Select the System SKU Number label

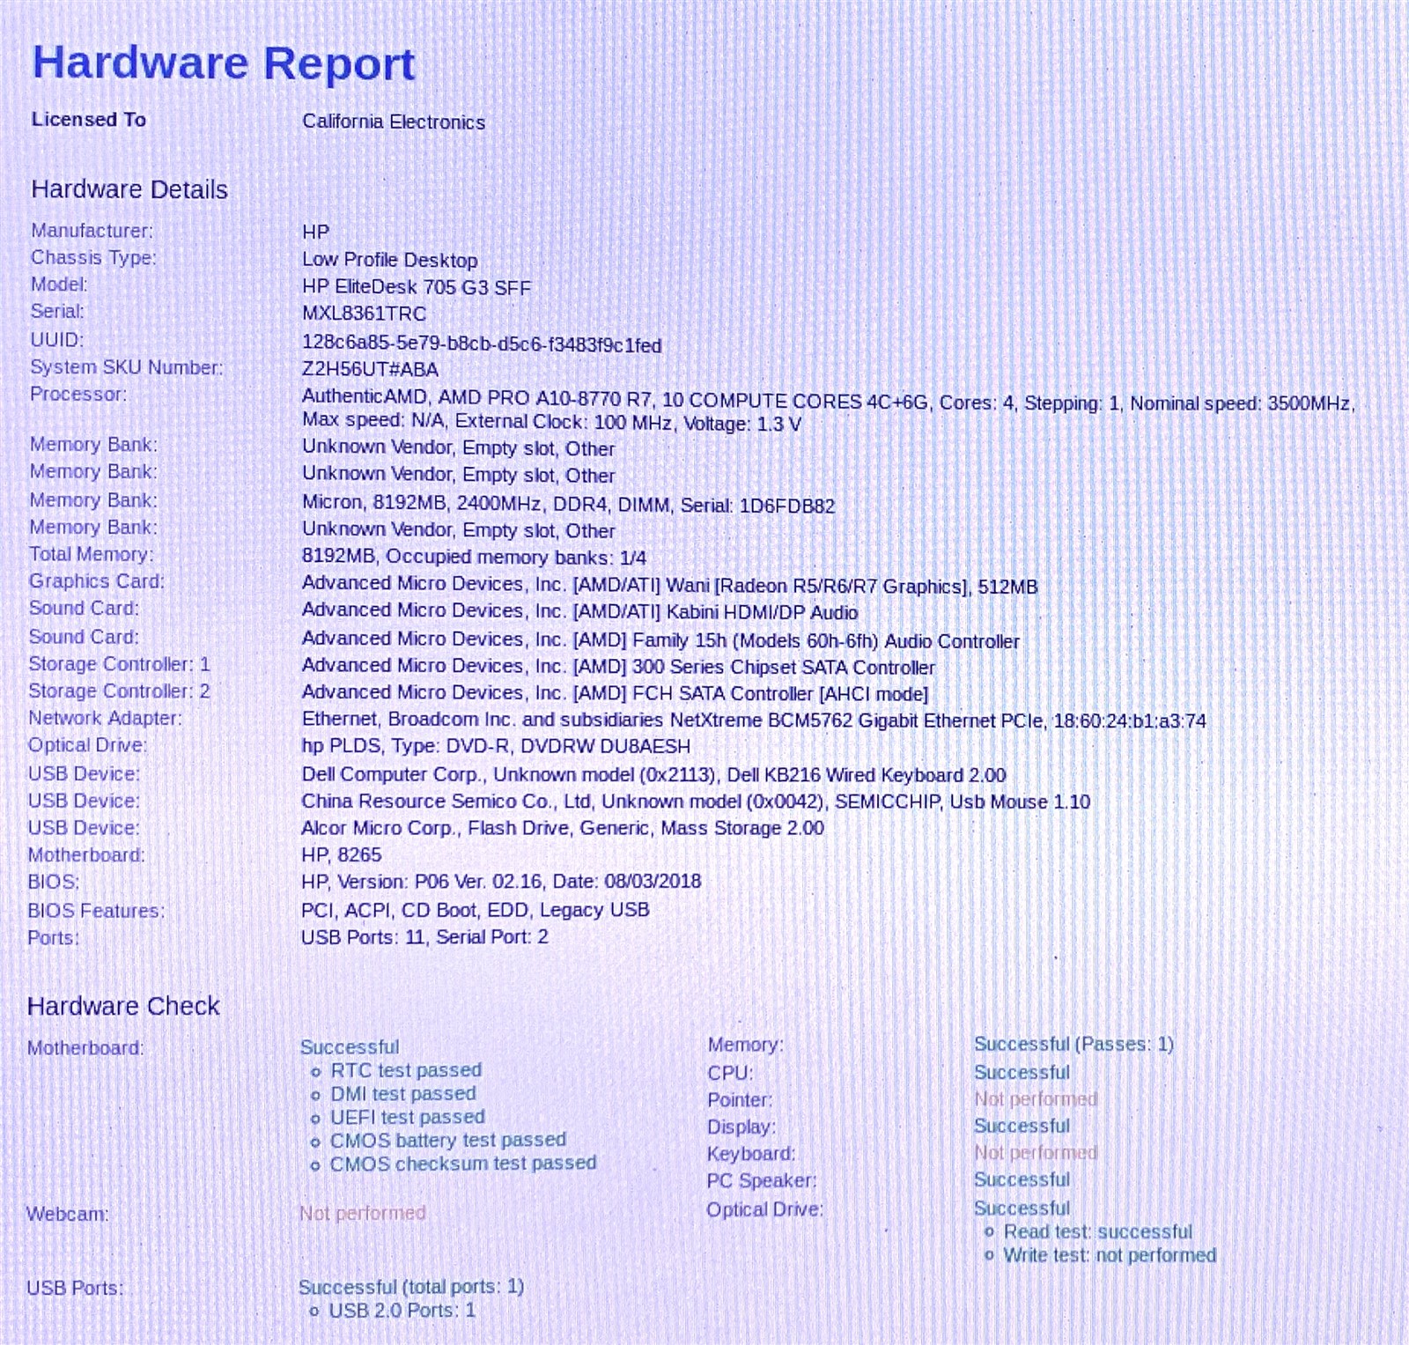(x=127, y=367)
